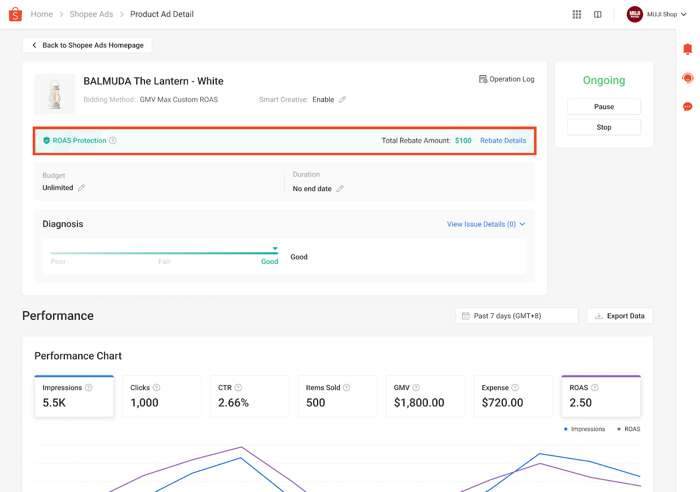This screenshot has width=700, height=492.
Task: Select the Expense metric card
Action: pyautogui.click(x=513, y=396)
